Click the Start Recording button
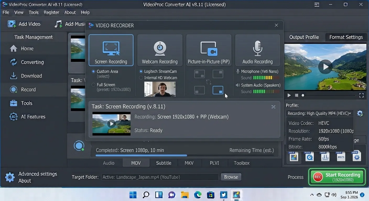Image resolution: width=369 pixels, height=201 pixels. pos(337,177)
